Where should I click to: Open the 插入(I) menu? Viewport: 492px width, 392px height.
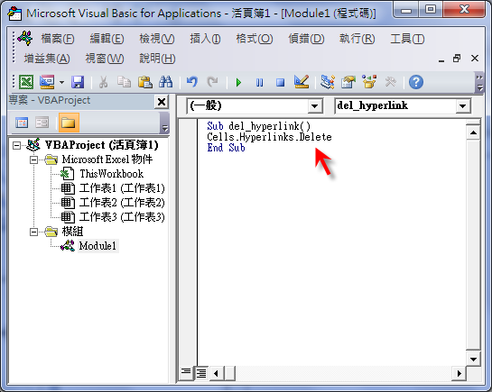click(205, 39)
